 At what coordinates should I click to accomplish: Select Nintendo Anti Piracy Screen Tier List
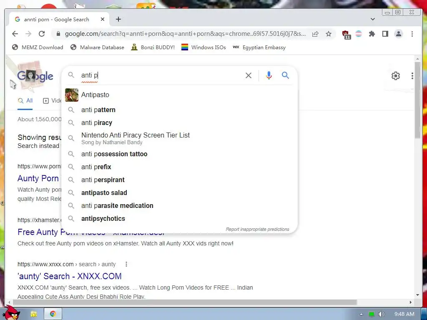point(179,138)
